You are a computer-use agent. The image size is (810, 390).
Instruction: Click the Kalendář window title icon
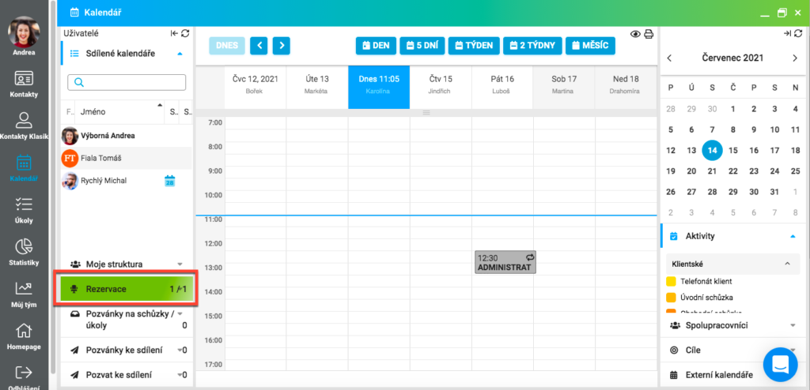pyautogui.click(x=74, y=12)
